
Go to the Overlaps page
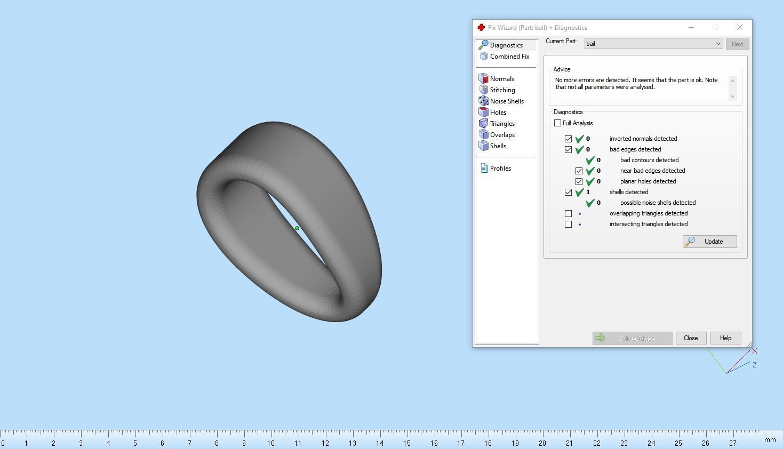pyautogui.click(x=502, y=135)
